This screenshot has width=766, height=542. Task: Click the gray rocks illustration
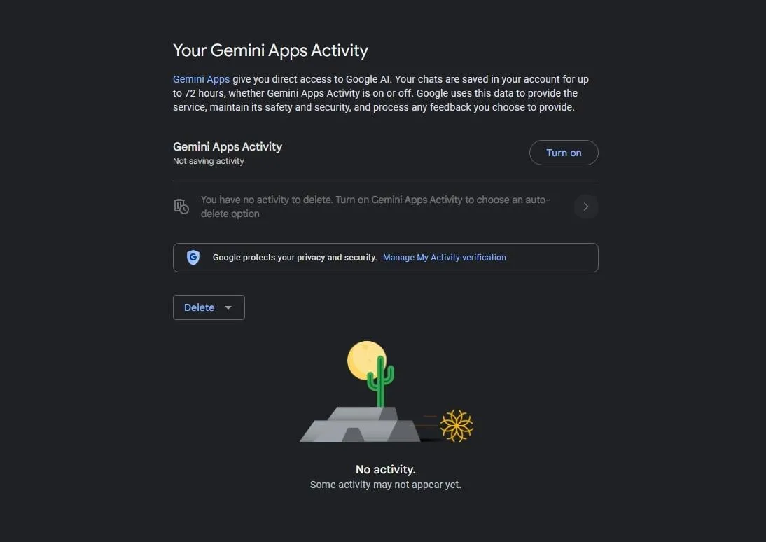click(x=360, y=424)
